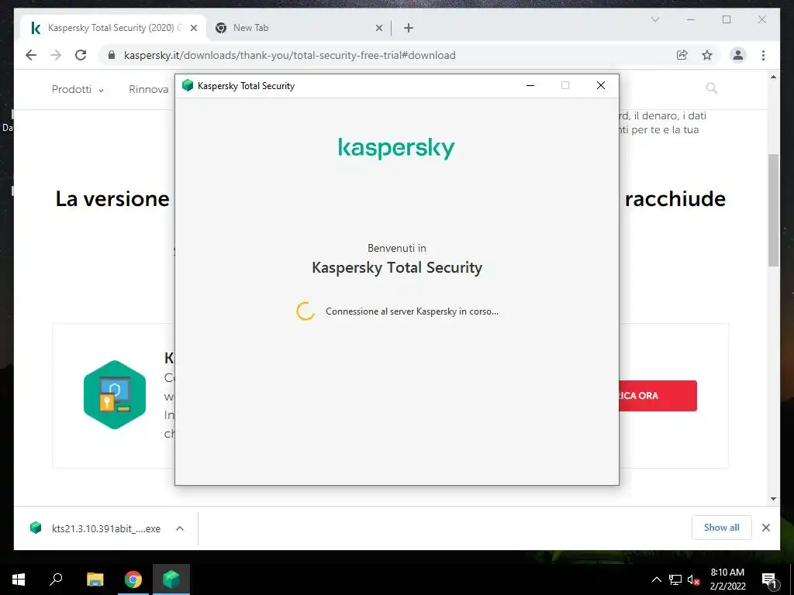Maximize the Chrome window
794x595 pixels.
(727, 19)
